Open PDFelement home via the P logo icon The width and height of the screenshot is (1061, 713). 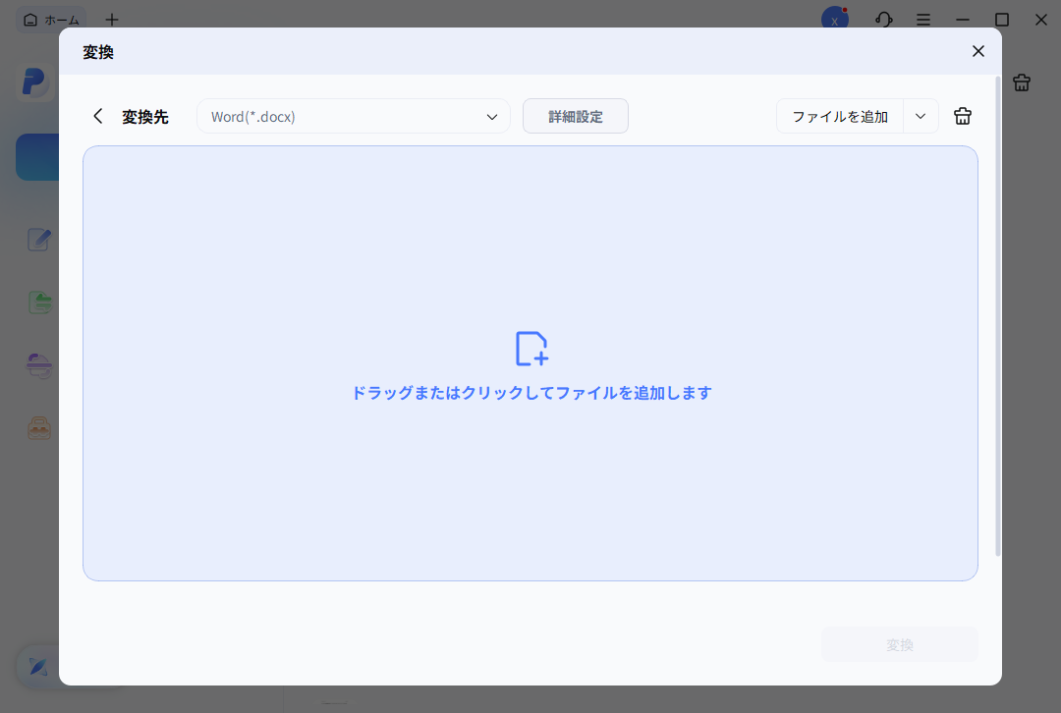pos(35,82)
